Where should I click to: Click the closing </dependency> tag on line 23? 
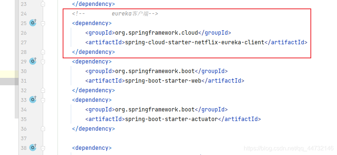(94, 4)
